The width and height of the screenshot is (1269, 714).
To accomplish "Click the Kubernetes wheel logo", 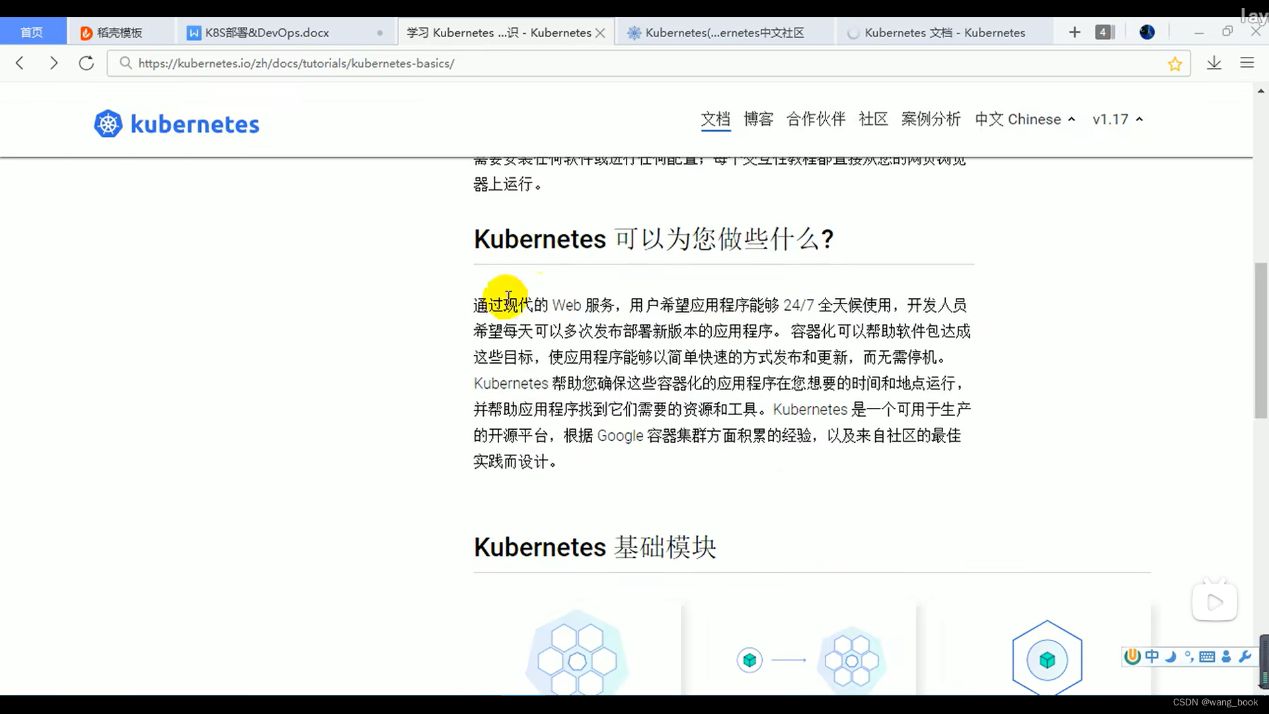I will coord(108,124).
